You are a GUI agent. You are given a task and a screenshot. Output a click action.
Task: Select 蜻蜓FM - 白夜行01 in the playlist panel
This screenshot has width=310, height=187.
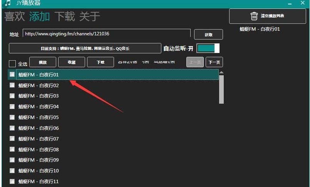coord(260,29)
